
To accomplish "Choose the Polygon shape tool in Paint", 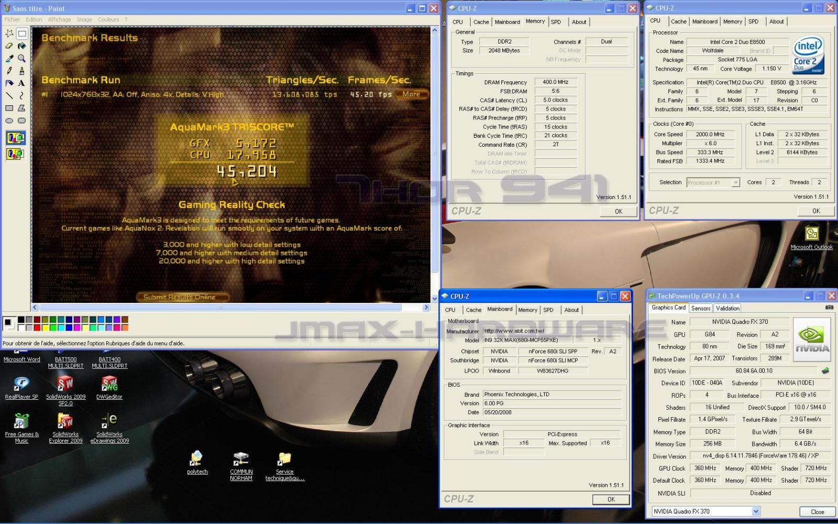I will pos(21,108).
